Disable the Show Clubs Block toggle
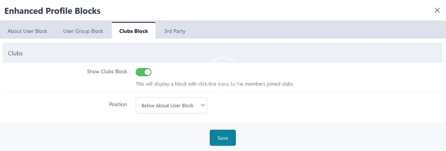This screenshot has height=151, width=446. click(x=144, y=72)
